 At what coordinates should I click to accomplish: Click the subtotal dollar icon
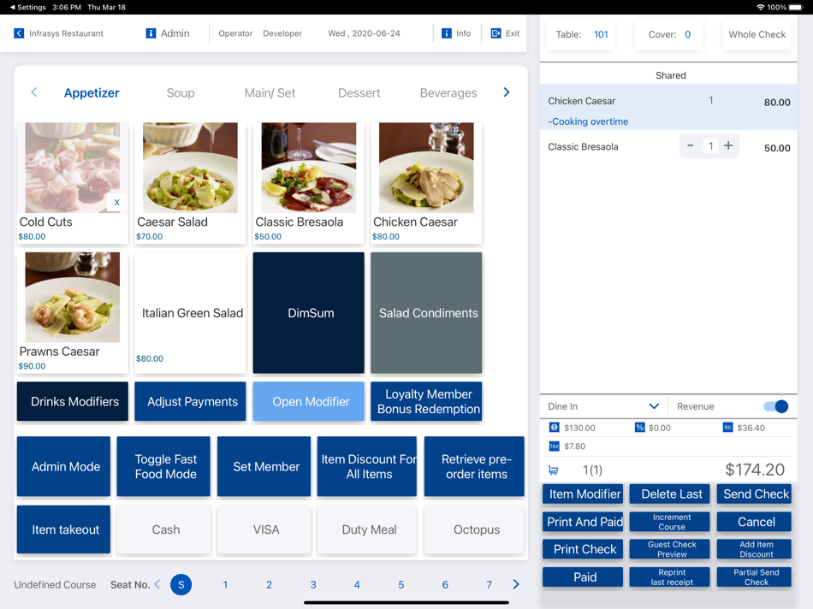pos(554,428)
